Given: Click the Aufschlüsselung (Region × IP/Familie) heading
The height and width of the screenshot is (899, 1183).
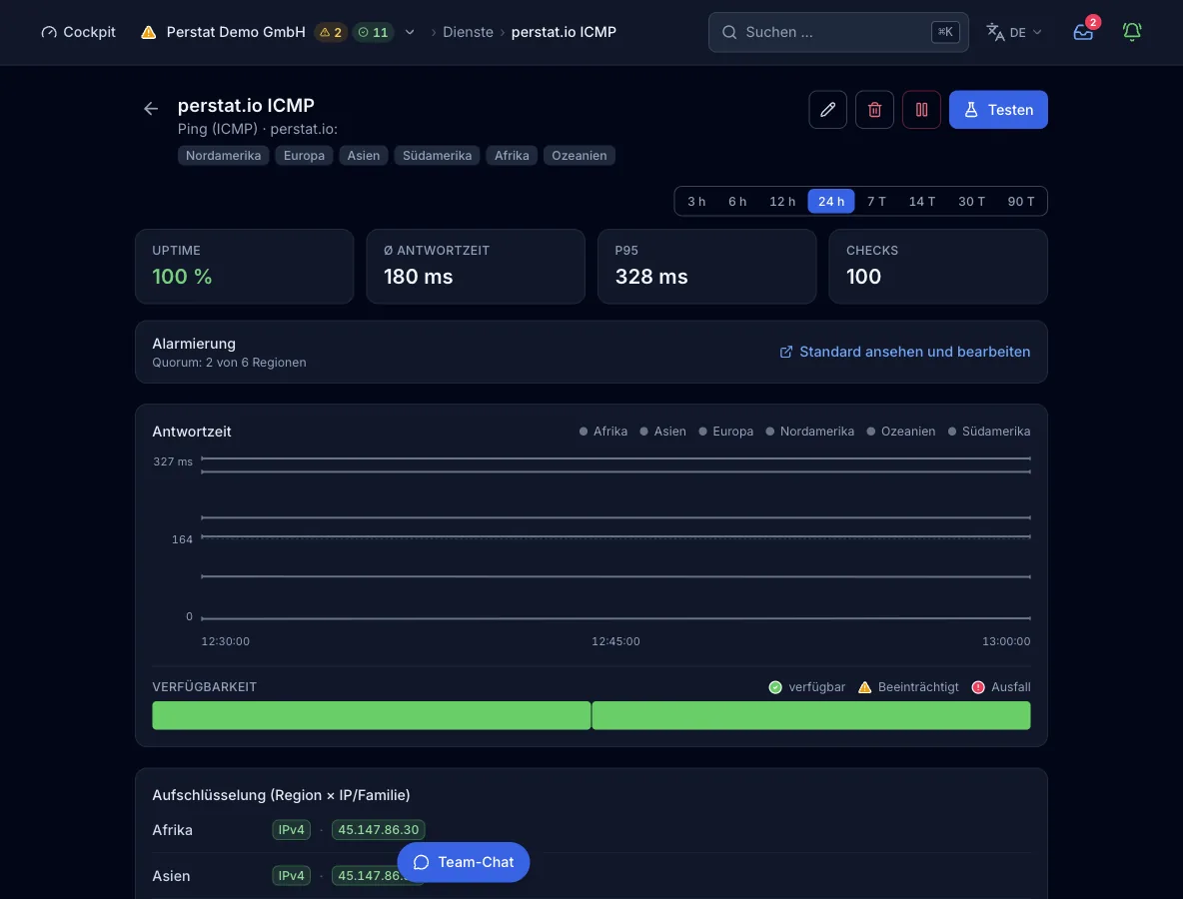Looking at the screenshot, I should pyautogui.click(x=282, y=795).
